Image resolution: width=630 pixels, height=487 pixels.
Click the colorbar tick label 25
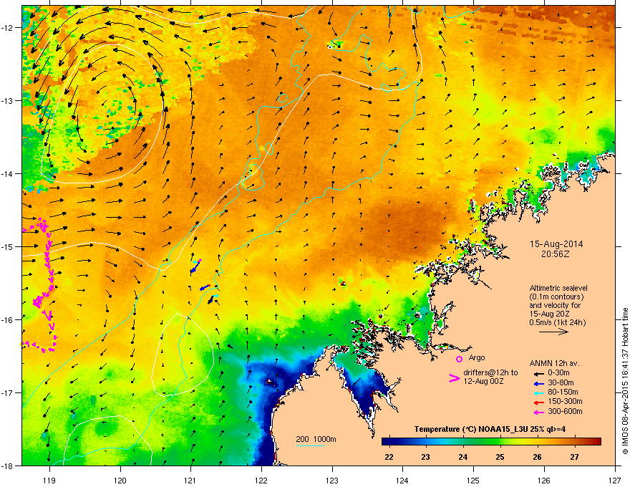[500, 457]
